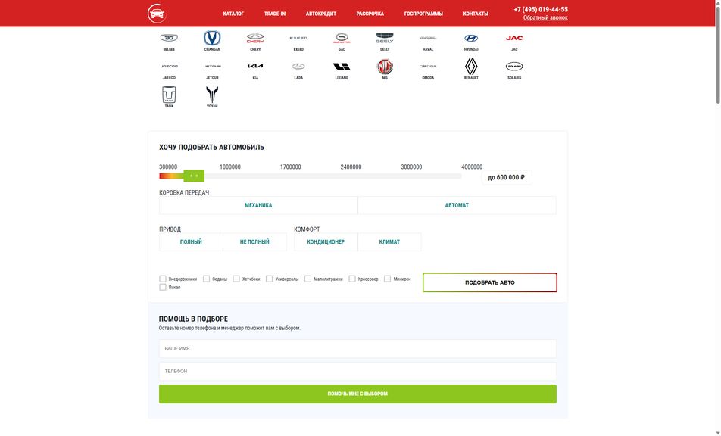Select the Belgee brand logo
The width and height of the screenshot is (721, 436).
click(x=169, y=38)
